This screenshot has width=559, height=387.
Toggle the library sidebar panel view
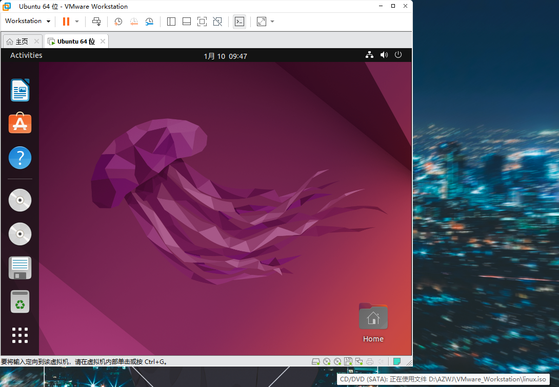tap(171, 21)
